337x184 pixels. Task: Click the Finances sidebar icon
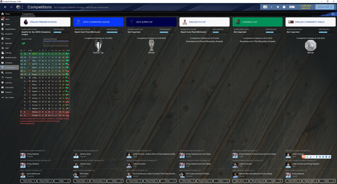(x=3, y=92)
